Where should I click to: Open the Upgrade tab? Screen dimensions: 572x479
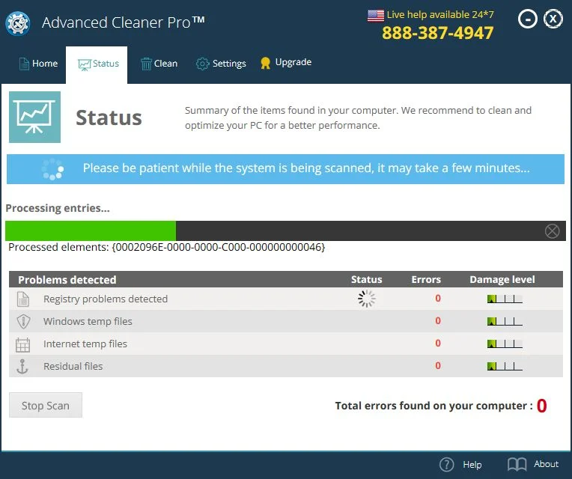click(286, 63)
